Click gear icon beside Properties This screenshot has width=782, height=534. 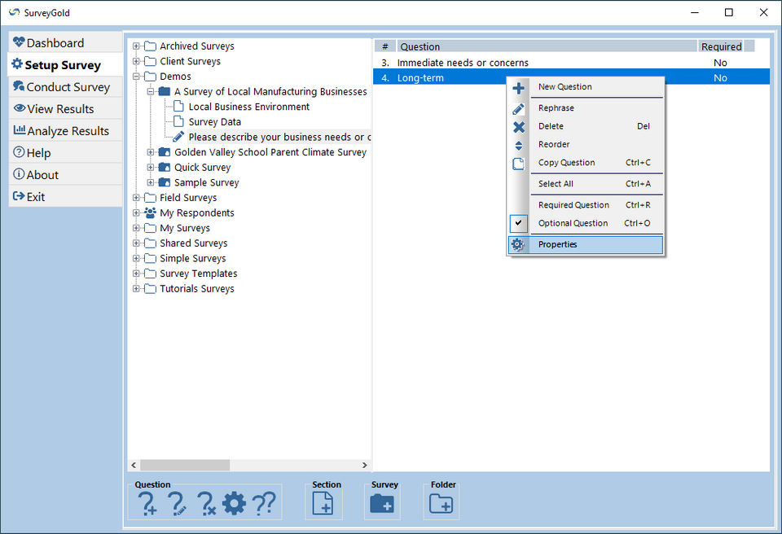(x=518, y=244)
